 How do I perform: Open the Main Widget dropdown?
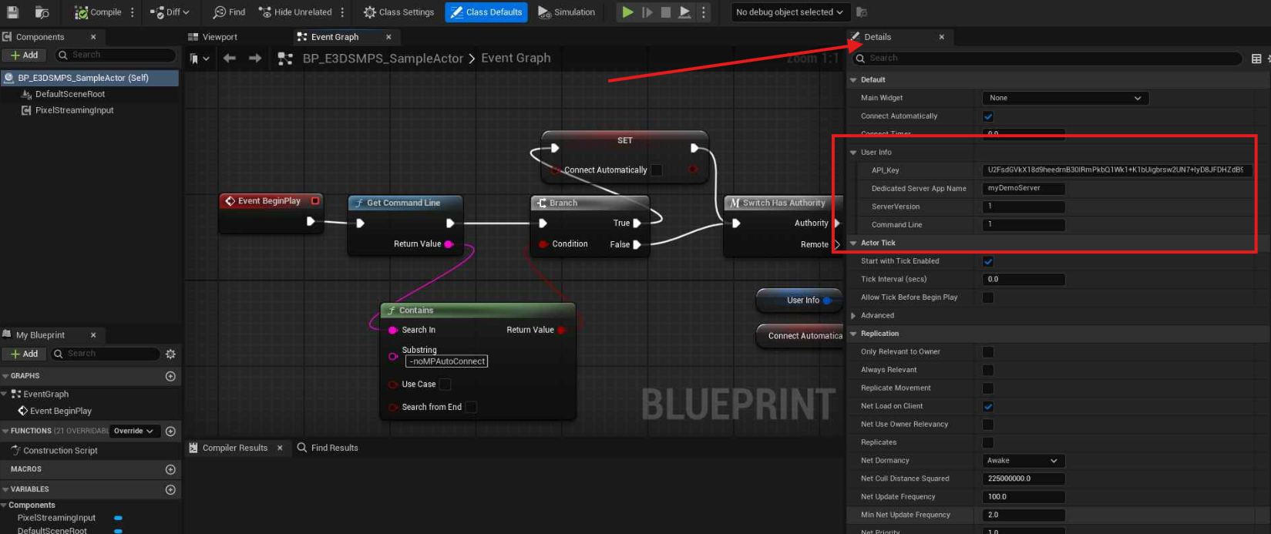(1065, 98)
